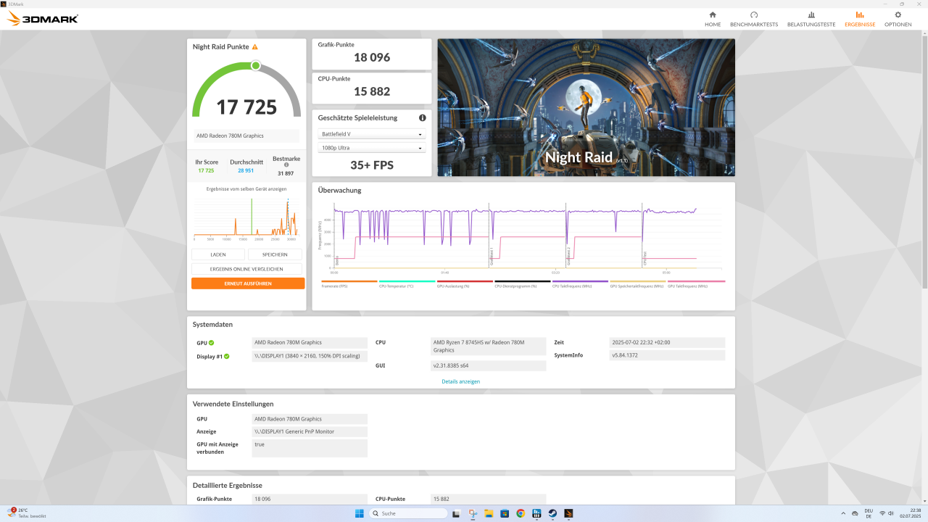Toggle the CPU-Temperatur (°C) legend entry
Screen dimensions: 928x522
[x=407, y=283]
